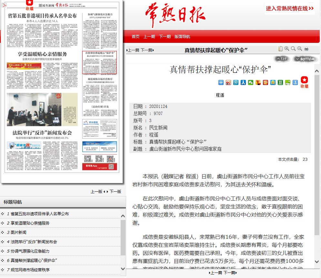The width and height of the screenshot is (321, 278).
Task: Jump to top with TOP button
Action: pyautogui.click(x=282, y=59)
